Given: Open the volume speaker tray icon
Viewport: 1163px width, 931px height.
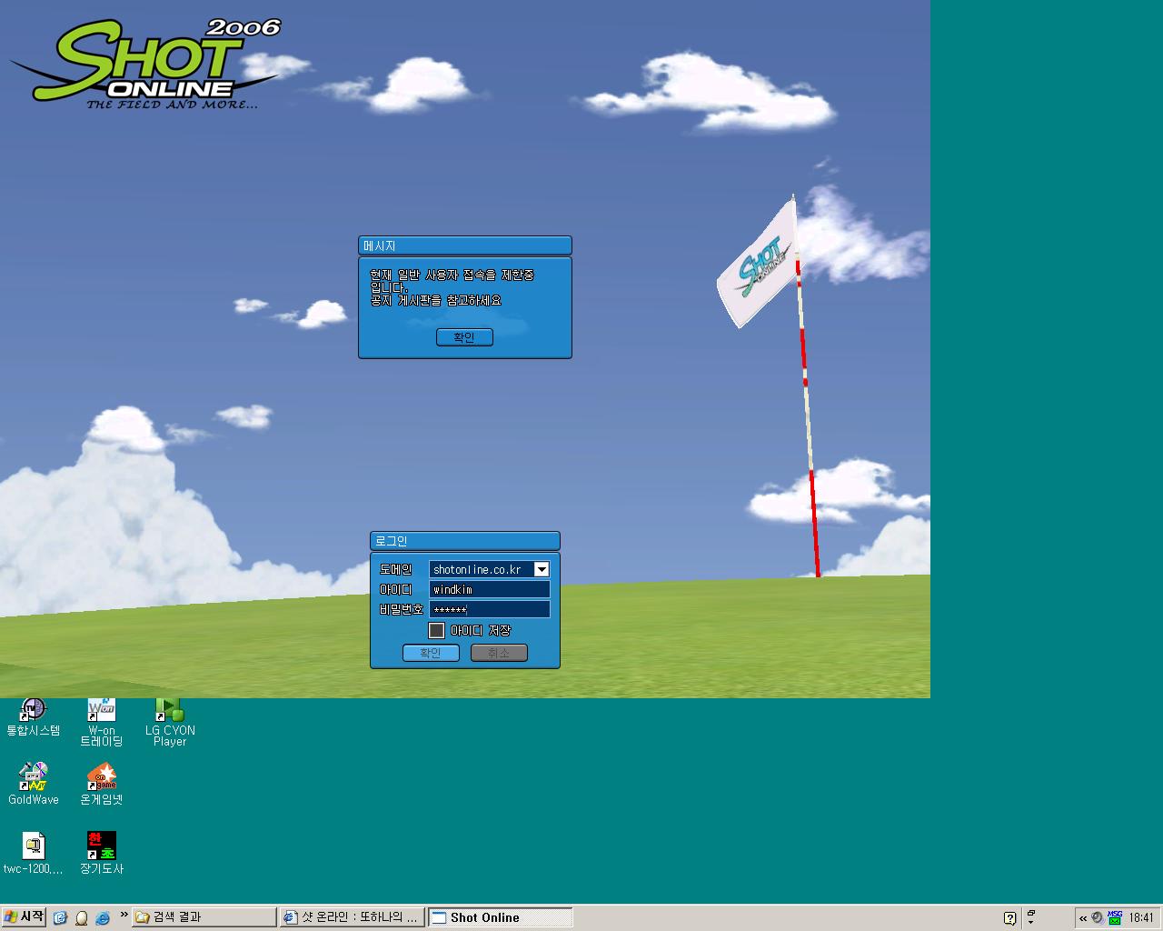Looking at the screenshot, I should pyautogui.click(x=1098, y=918).
